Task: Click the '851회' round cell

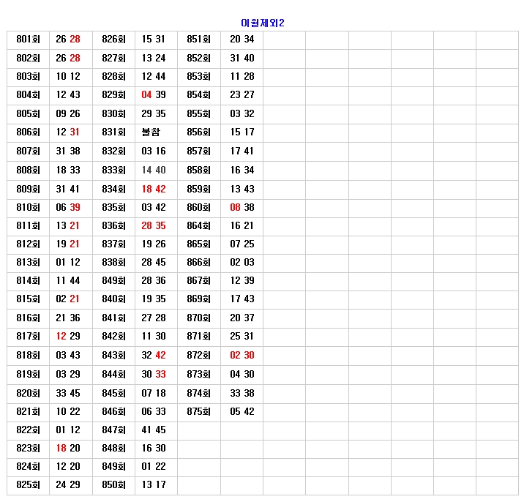Action: (198, 40)
